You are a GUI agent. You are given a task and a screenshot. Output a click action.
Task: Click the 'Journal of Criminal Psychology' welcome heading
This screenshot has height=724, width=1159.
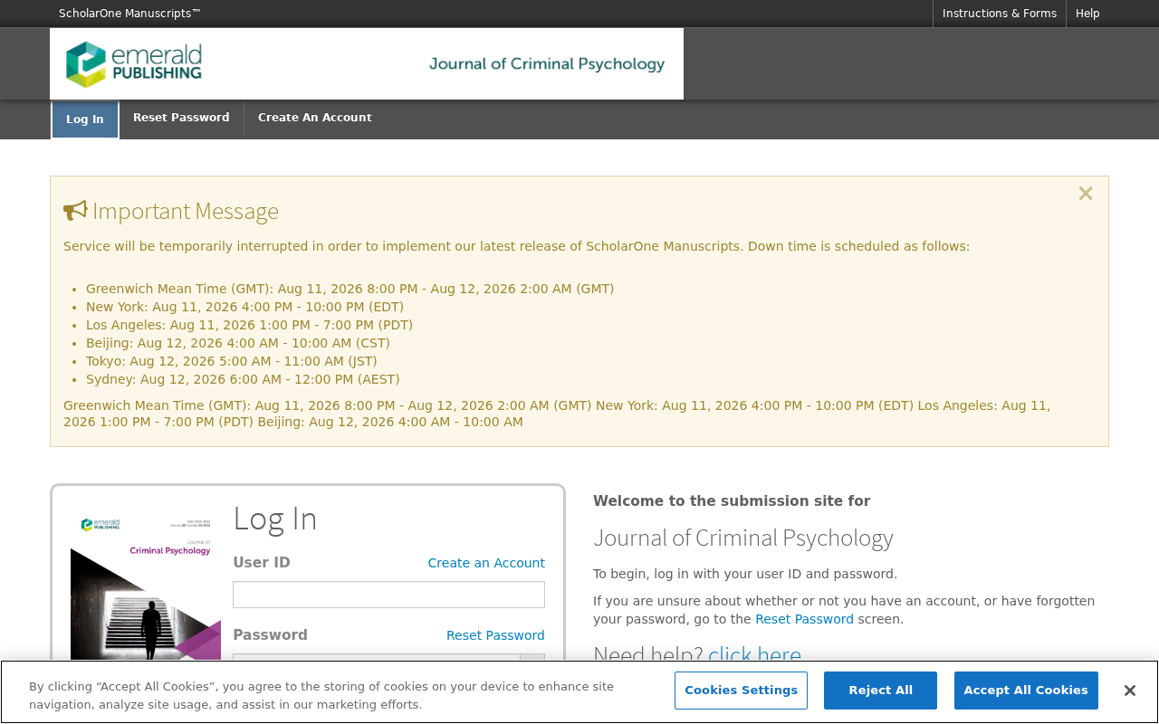coord(743,538)
